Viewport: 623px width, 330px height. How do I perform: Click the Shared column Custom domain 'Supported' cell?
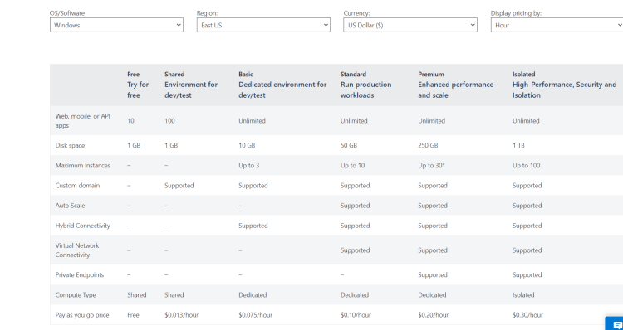click(x=179, y=186)
